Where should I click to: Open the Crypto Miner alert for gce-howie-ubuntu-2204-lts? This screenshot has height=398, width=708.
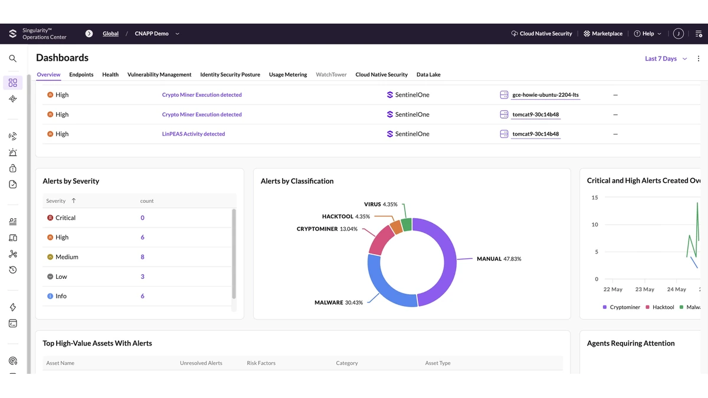(202, 95)
